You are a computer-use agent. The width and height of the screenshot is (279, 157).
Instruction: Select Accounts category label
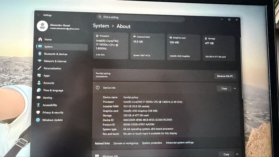[x=49, y=83]
